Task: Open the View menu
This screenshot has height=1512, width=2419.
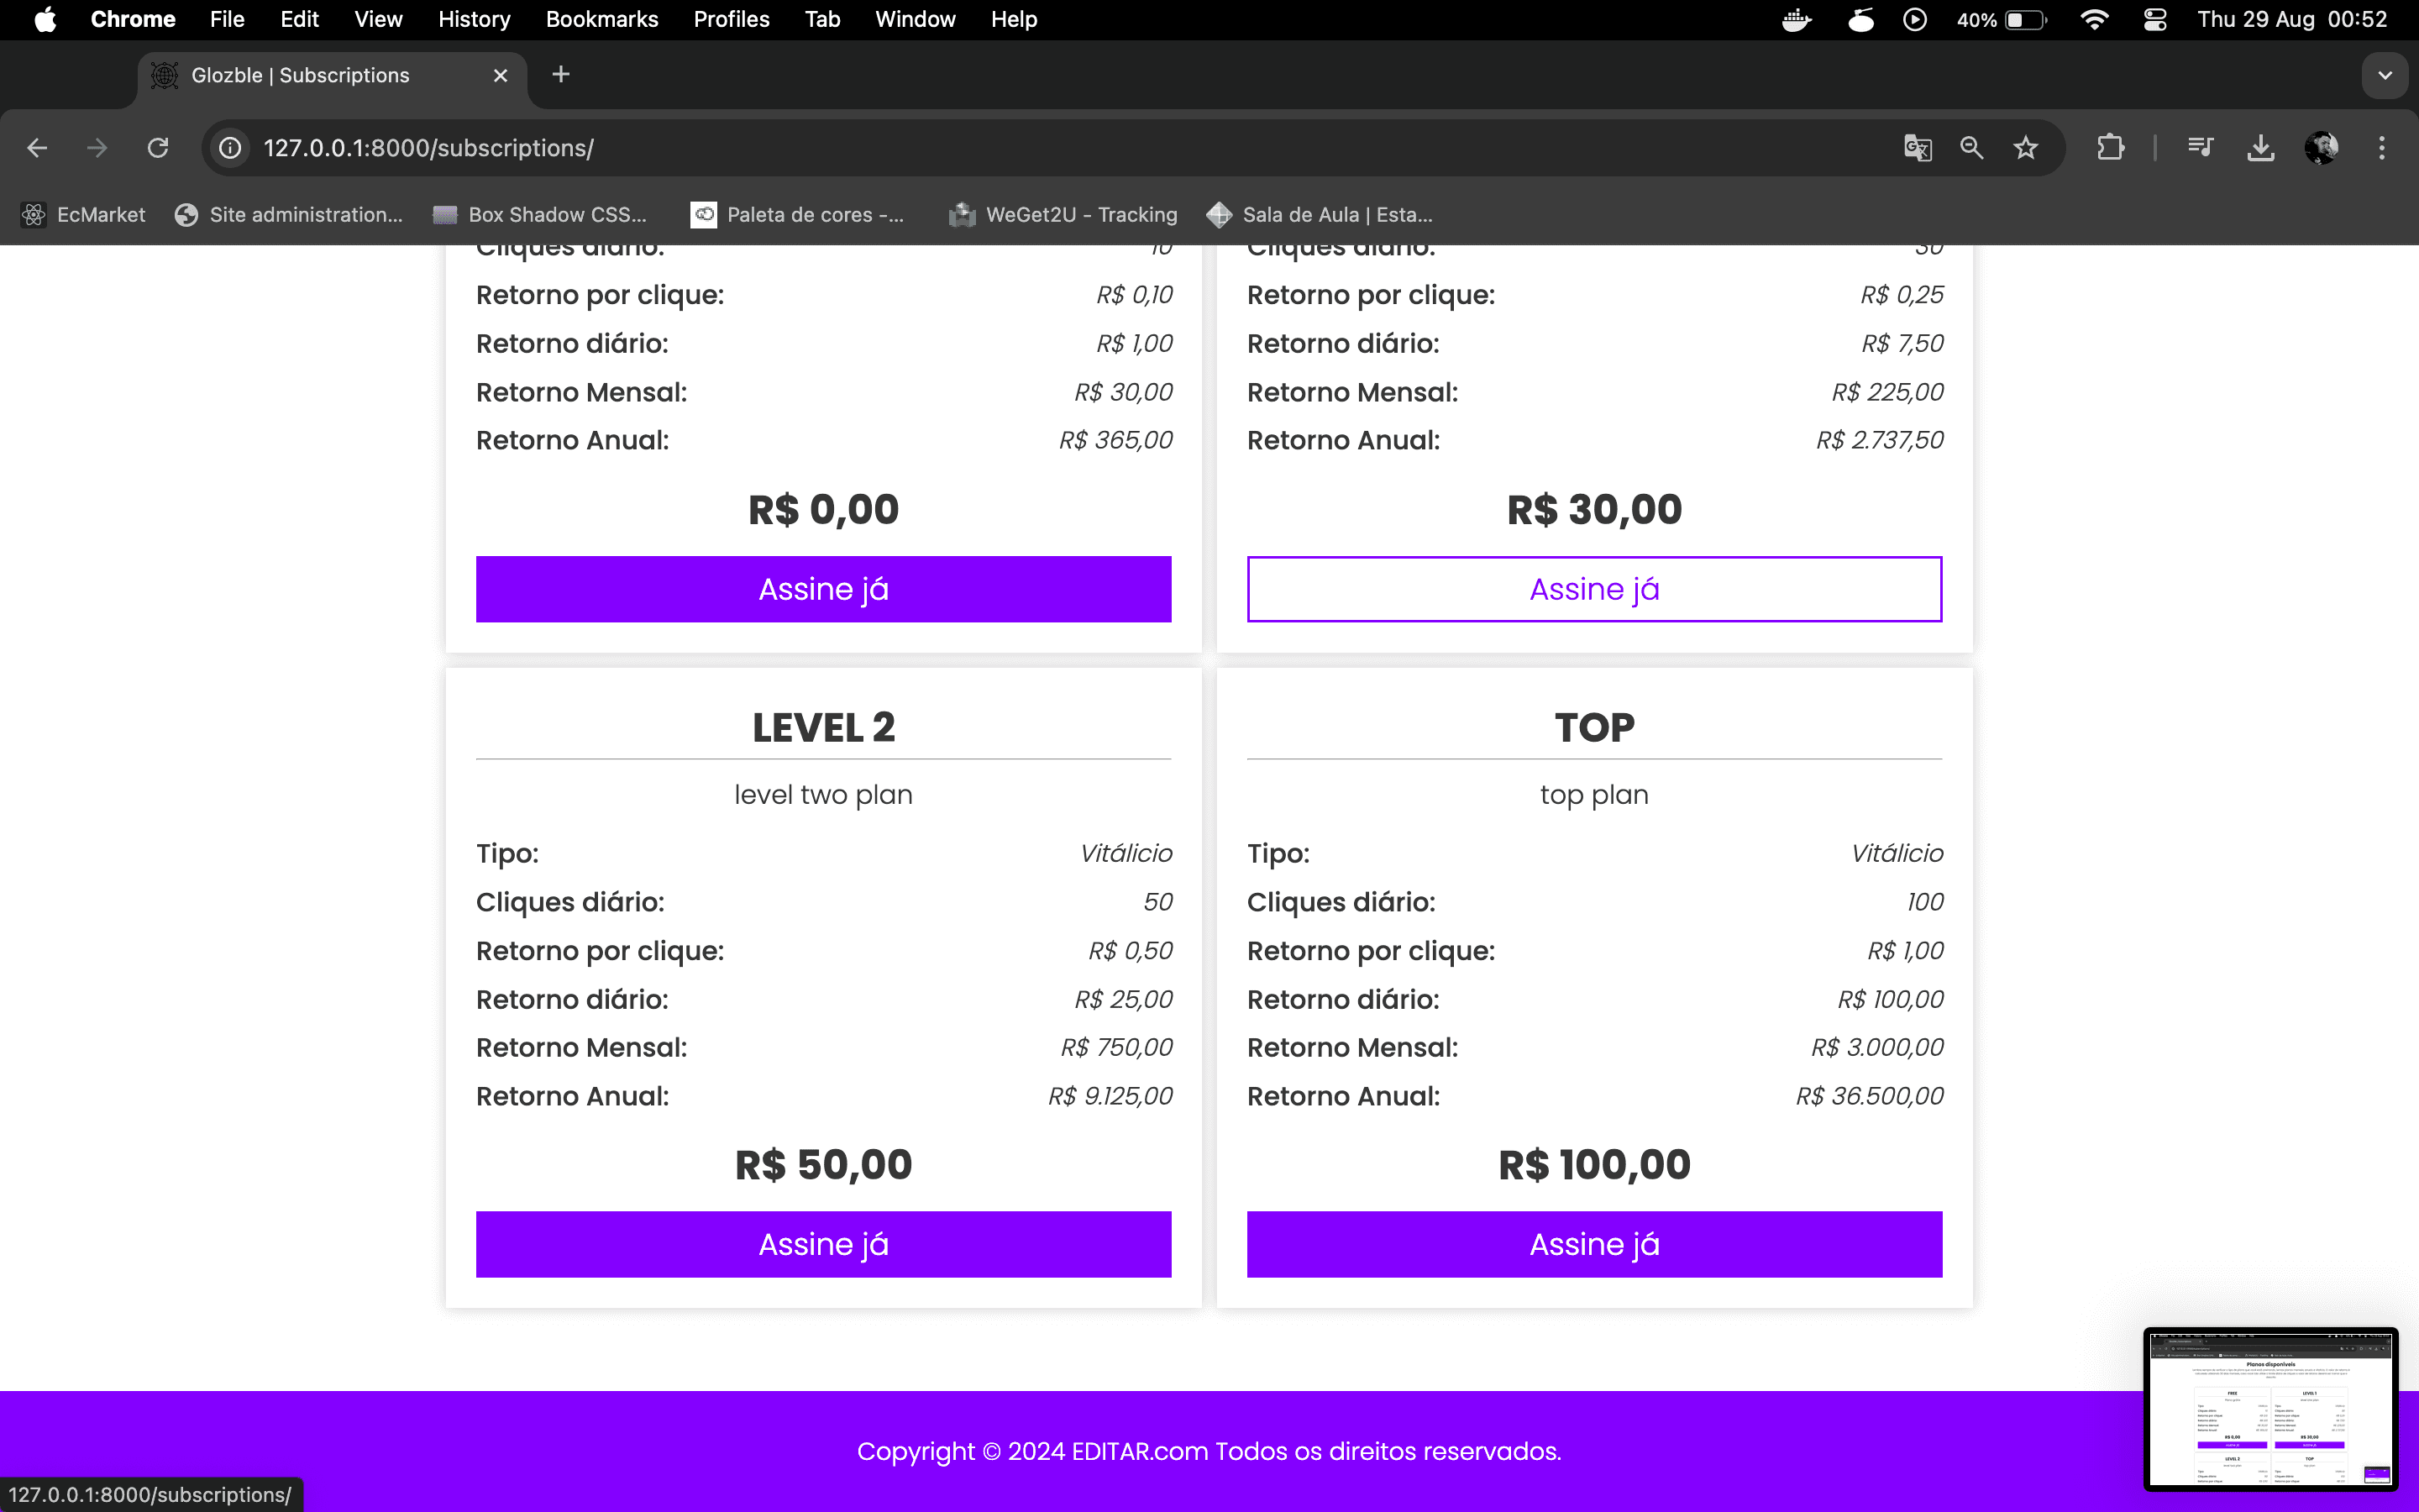Action: pyautogui.click(x=378, y=19)
